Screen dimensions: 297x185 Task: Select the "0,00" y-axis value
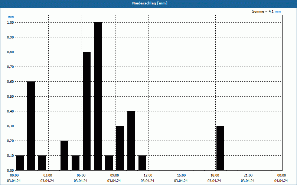11,171
